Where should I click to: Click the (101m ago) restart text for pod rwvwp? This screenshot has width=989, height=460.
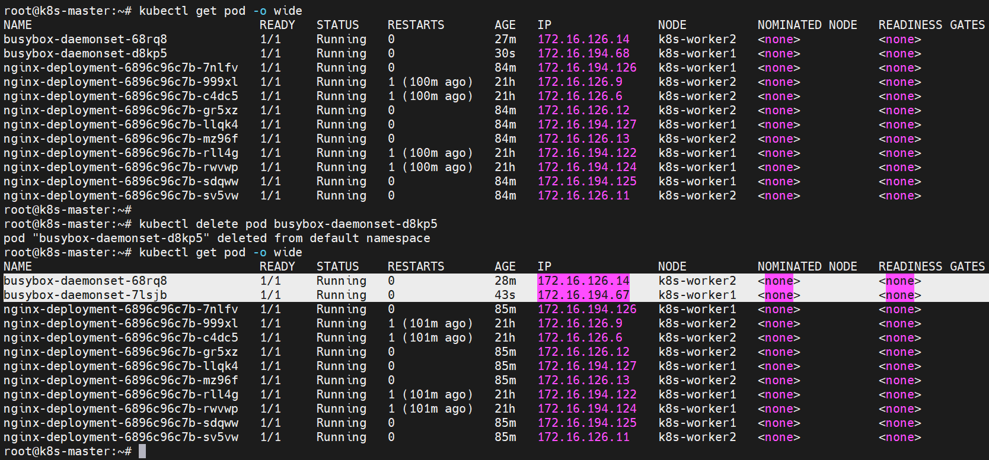pos(438,408)
